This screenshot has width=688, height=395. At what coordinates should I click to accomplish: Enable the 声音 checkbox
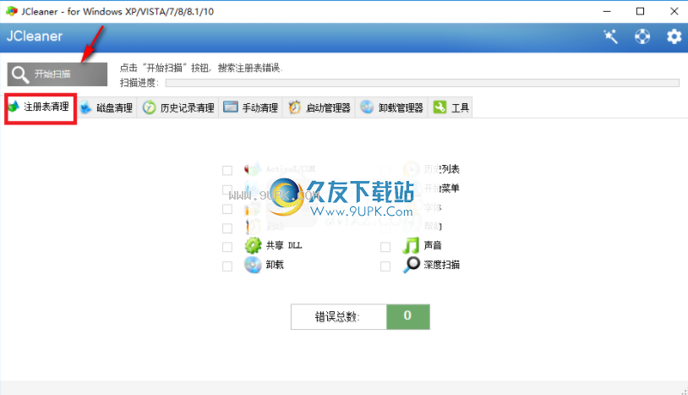pos(385,247)
